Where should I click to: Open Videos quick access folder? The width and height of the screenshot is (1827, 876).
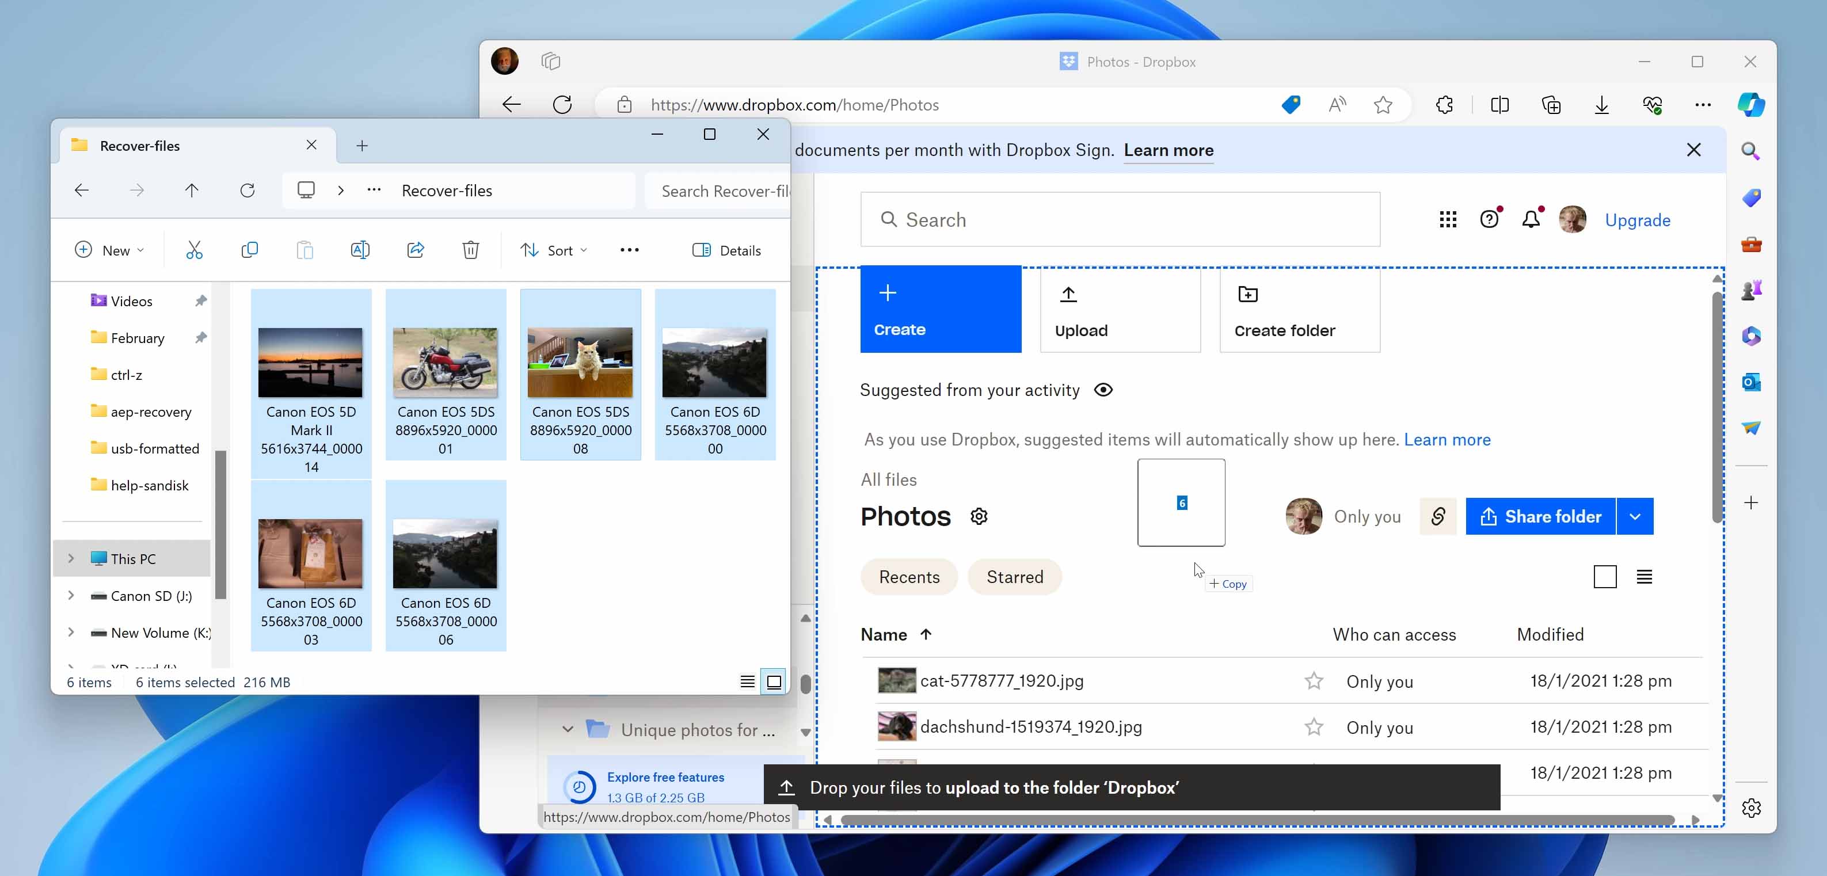point(131,301)
